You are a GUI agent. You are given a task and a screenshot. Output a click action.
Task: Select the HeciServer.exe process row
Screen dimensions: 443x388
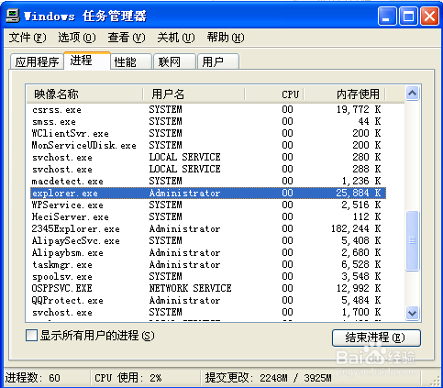208,216
